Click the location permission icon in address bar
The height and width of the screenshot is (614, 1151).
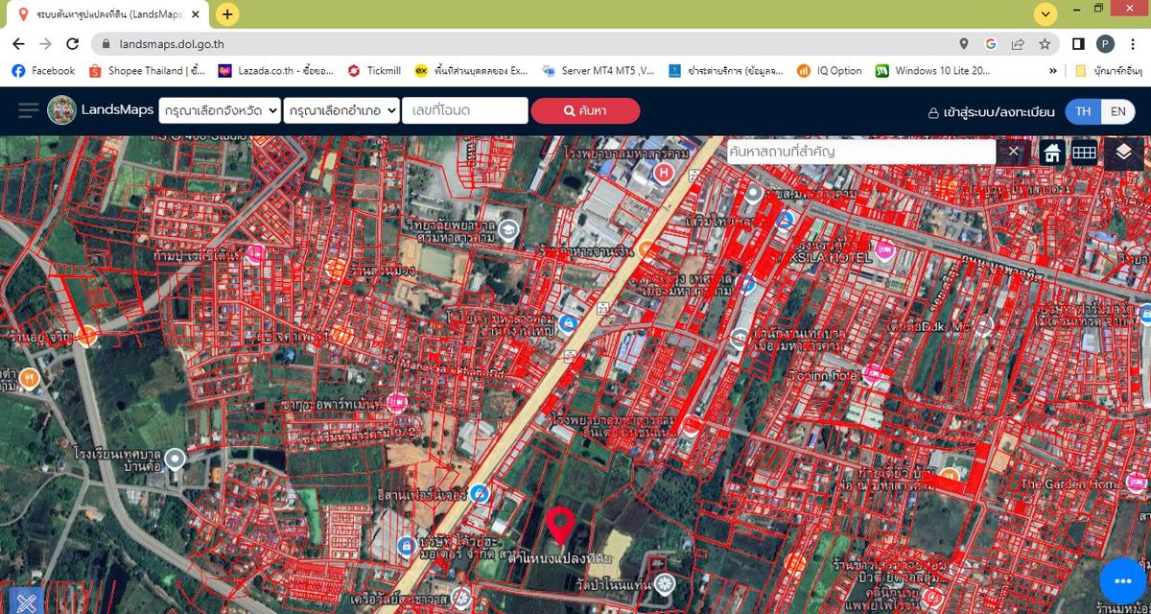point(964,44)
